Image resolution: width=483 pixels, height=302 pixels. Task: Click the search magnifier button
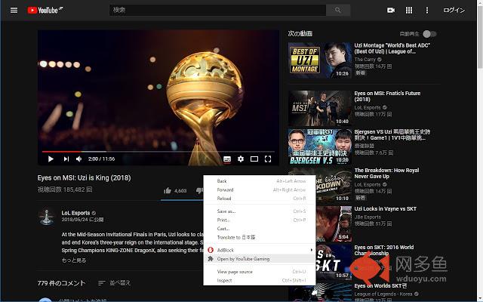point(338,10)
